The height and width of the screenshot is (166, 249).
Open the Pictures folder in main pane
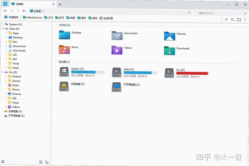[x=170, y=36]
